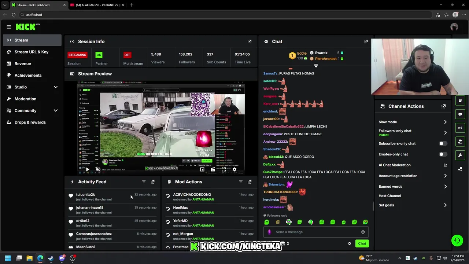Open Drops & rewards in sidebar
The width and height of the screenshot is (469, 264).
32,122
